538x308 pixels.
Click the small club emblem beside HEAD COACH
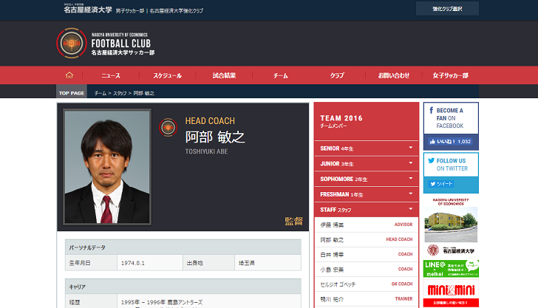point(168,128)
